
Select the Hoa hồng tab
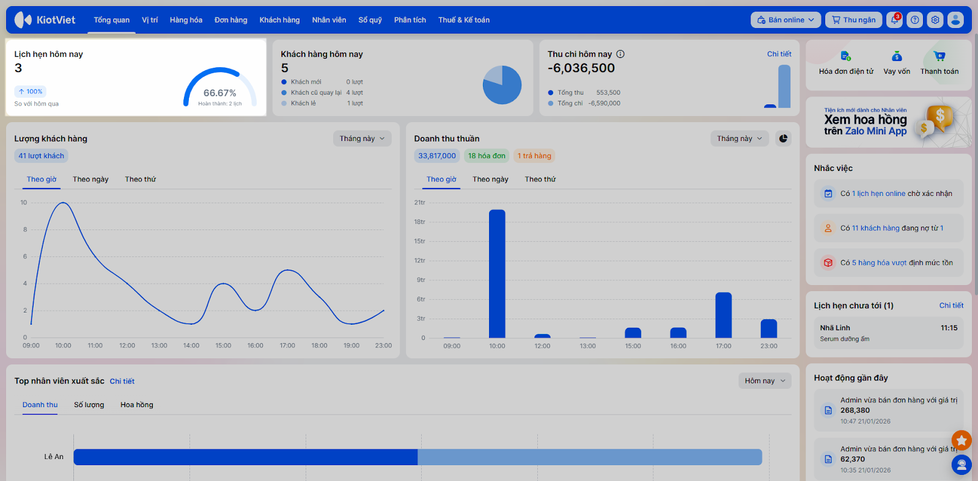pos(137,405)
